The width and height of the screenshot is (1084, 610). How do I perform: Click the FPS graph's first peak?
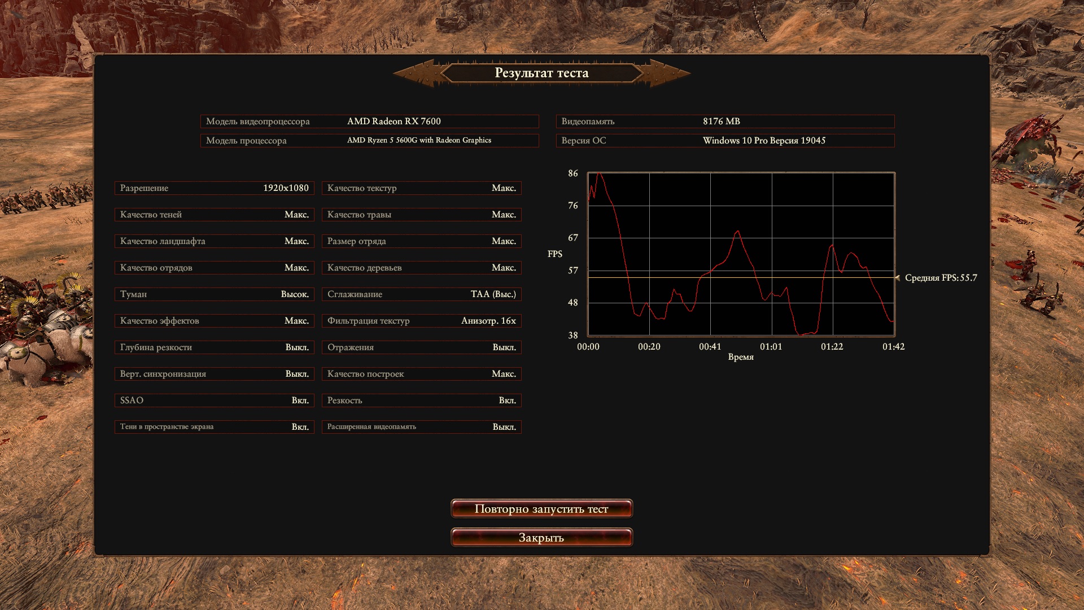coord(600,174)
